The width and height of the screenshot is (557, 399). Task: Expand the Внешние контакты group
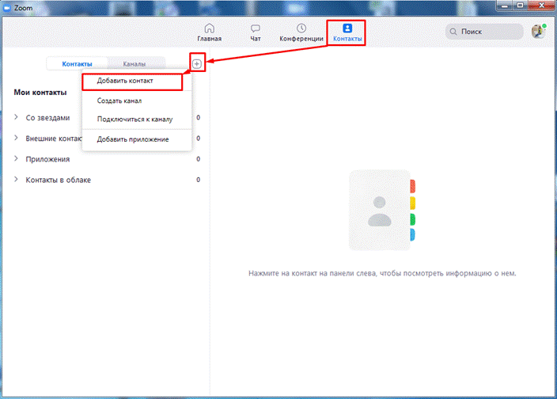tap(17, 139)
